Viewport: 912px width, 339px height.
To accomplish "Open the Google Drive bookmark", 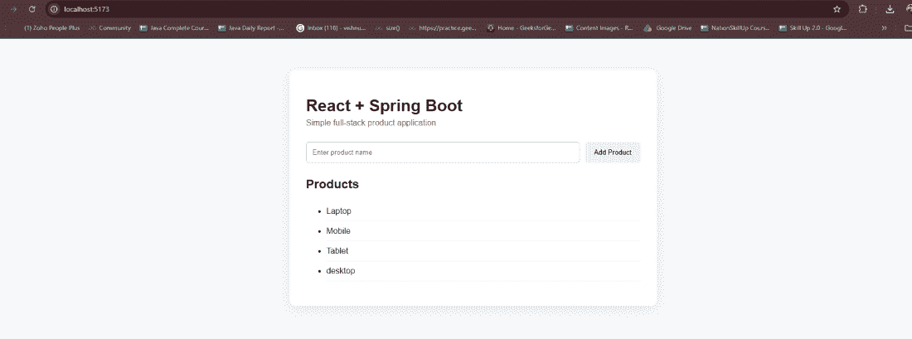I will pos(667,27).
